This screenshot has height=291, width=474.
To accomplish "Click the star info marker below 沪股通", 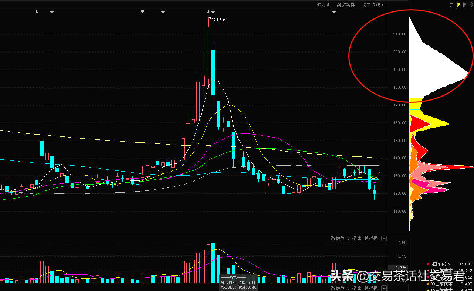I will coord(334,12).
